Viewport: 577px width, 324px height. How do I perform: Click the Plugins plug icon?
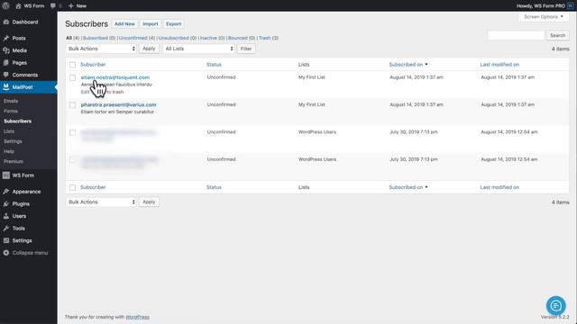[6, 204]
